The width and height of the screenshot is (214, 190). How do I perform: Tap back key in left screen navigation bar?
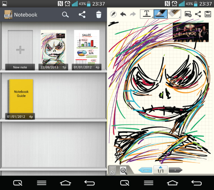pyautogui.click(x=89, y=183)
